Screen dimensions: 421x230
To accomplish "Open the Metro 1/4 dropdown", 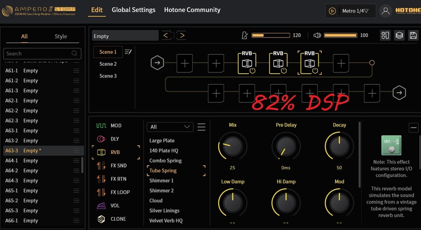I will pos(355,11).
